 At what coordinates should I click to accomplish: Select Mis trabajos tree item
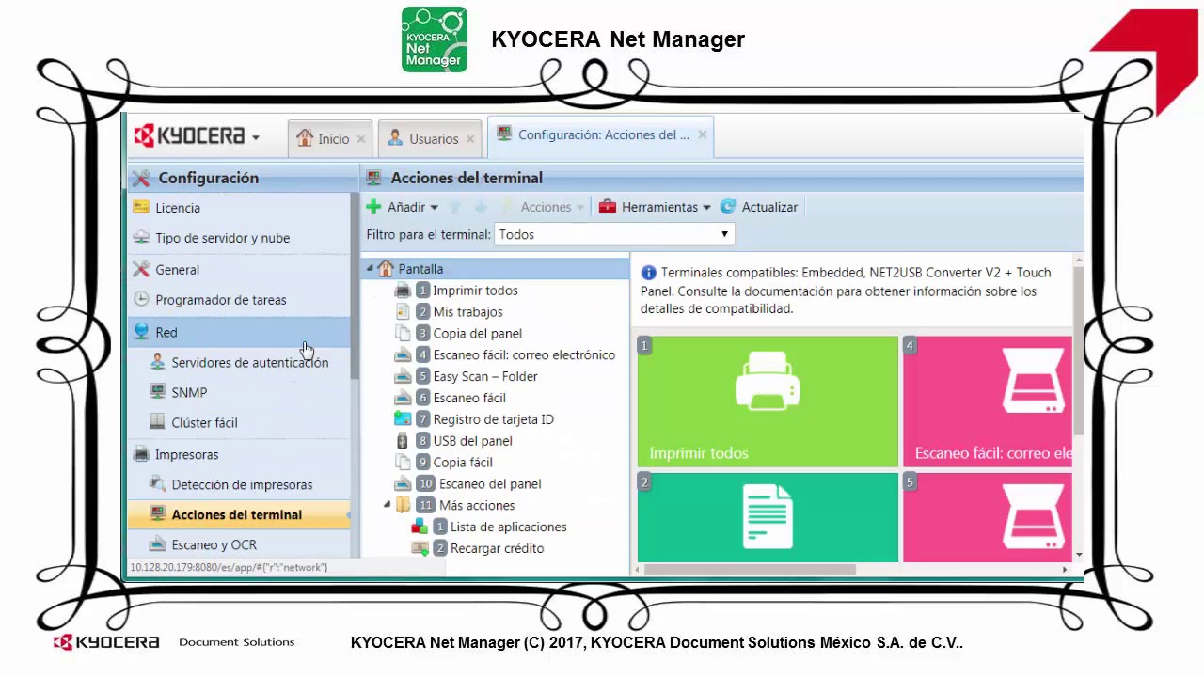pyautogui.click(x=467, y=312)
